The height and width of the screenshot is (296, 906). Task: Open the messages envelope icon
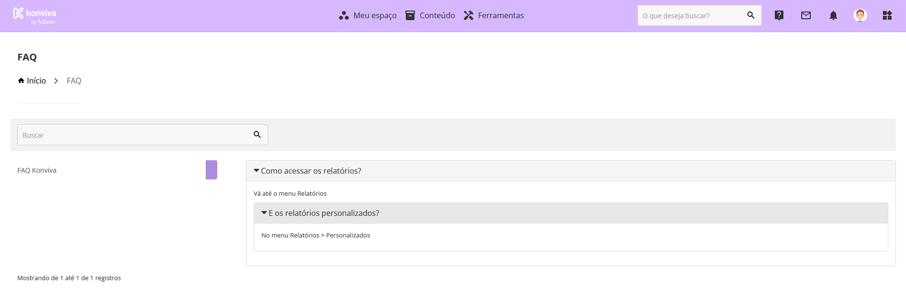click(x=806, y=15)
